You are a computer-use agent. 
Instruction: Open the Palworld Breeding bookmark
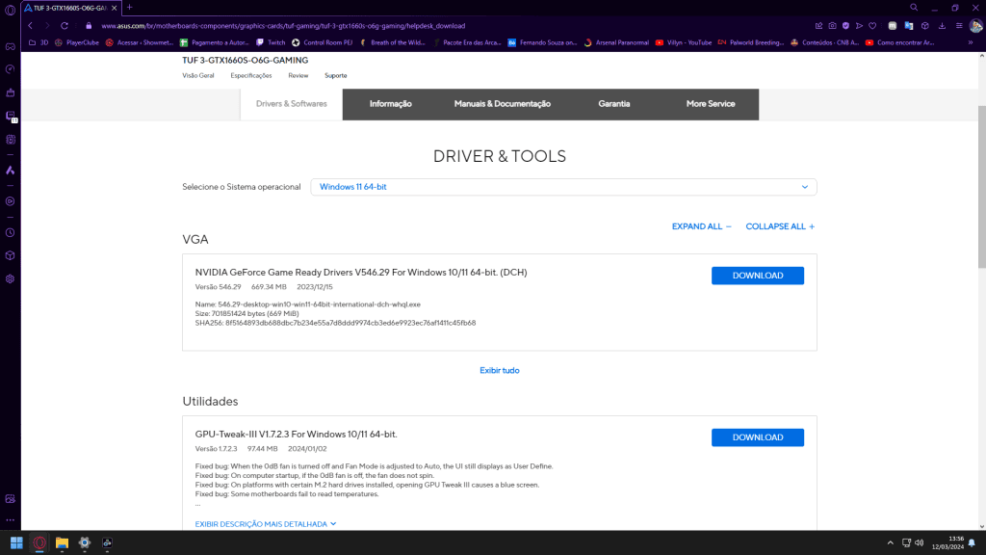751,42
